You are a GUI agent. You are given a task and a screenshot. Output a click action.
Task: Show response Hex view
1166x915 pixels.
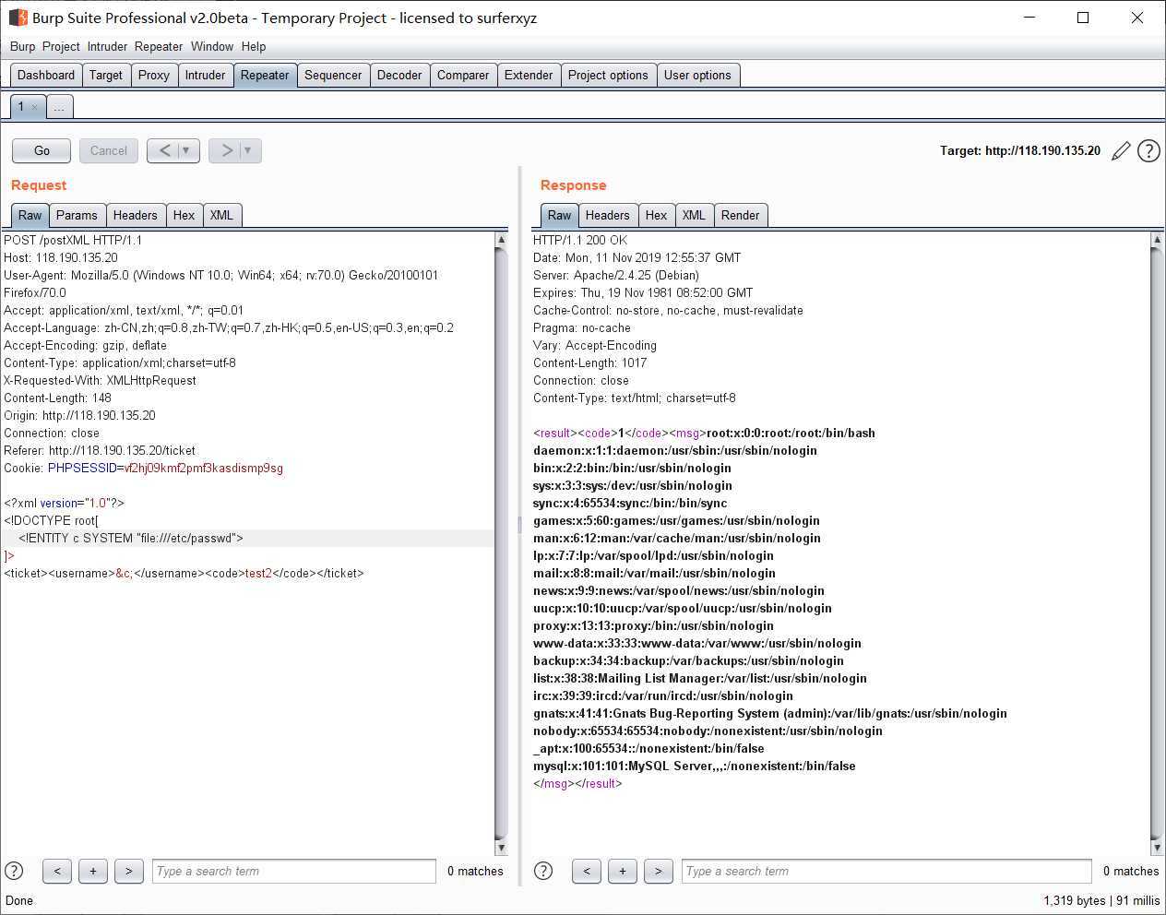(656, 215)
